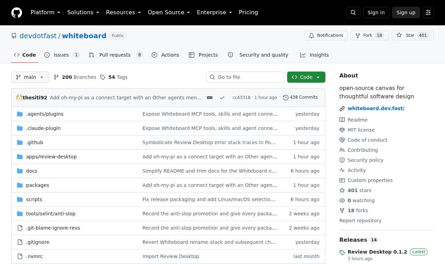Open 438 Commits history
Viewport: 445px width, 264px height.
[x=300, y=97]
